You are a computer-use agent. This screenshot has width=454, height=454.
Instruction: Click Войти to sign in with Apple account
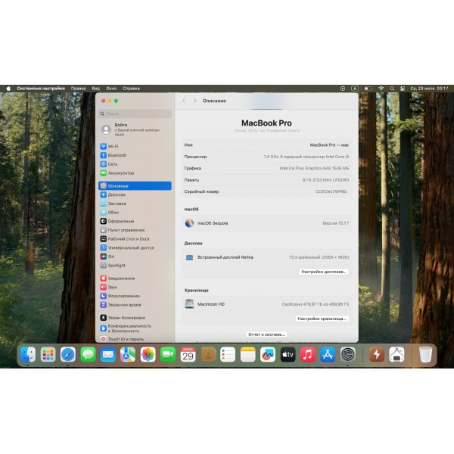pyautogui.click(x=135, y=129)
